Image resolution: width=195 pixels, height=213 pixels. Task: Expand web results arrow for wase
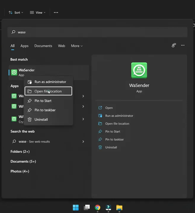pyautogui.click(x=83, y=142)
